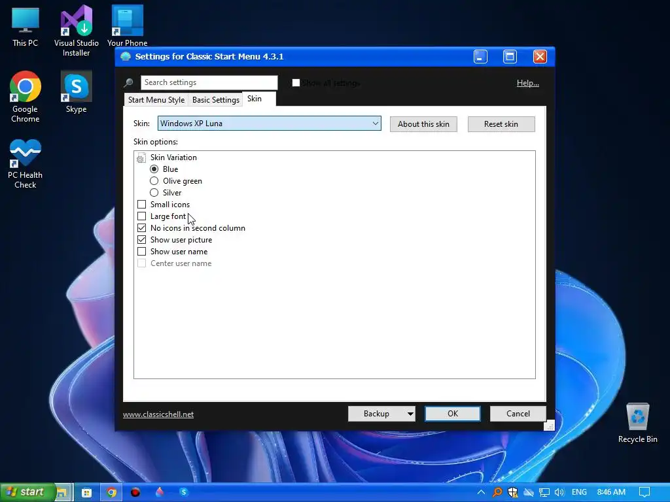This screenshot has height=502, width=670.
Task: Launch Google Chrome from the desktop
Action: 26,97
